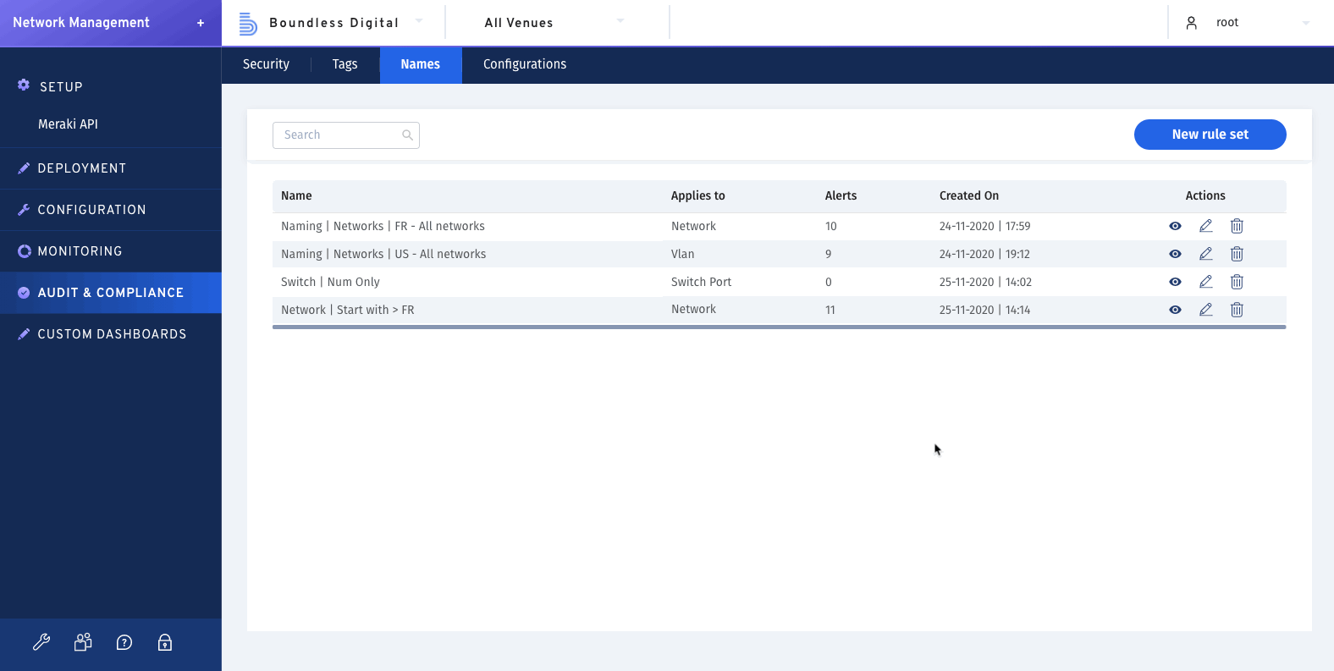Click the Configuration wrench icon in sidebar

[24, 210]
